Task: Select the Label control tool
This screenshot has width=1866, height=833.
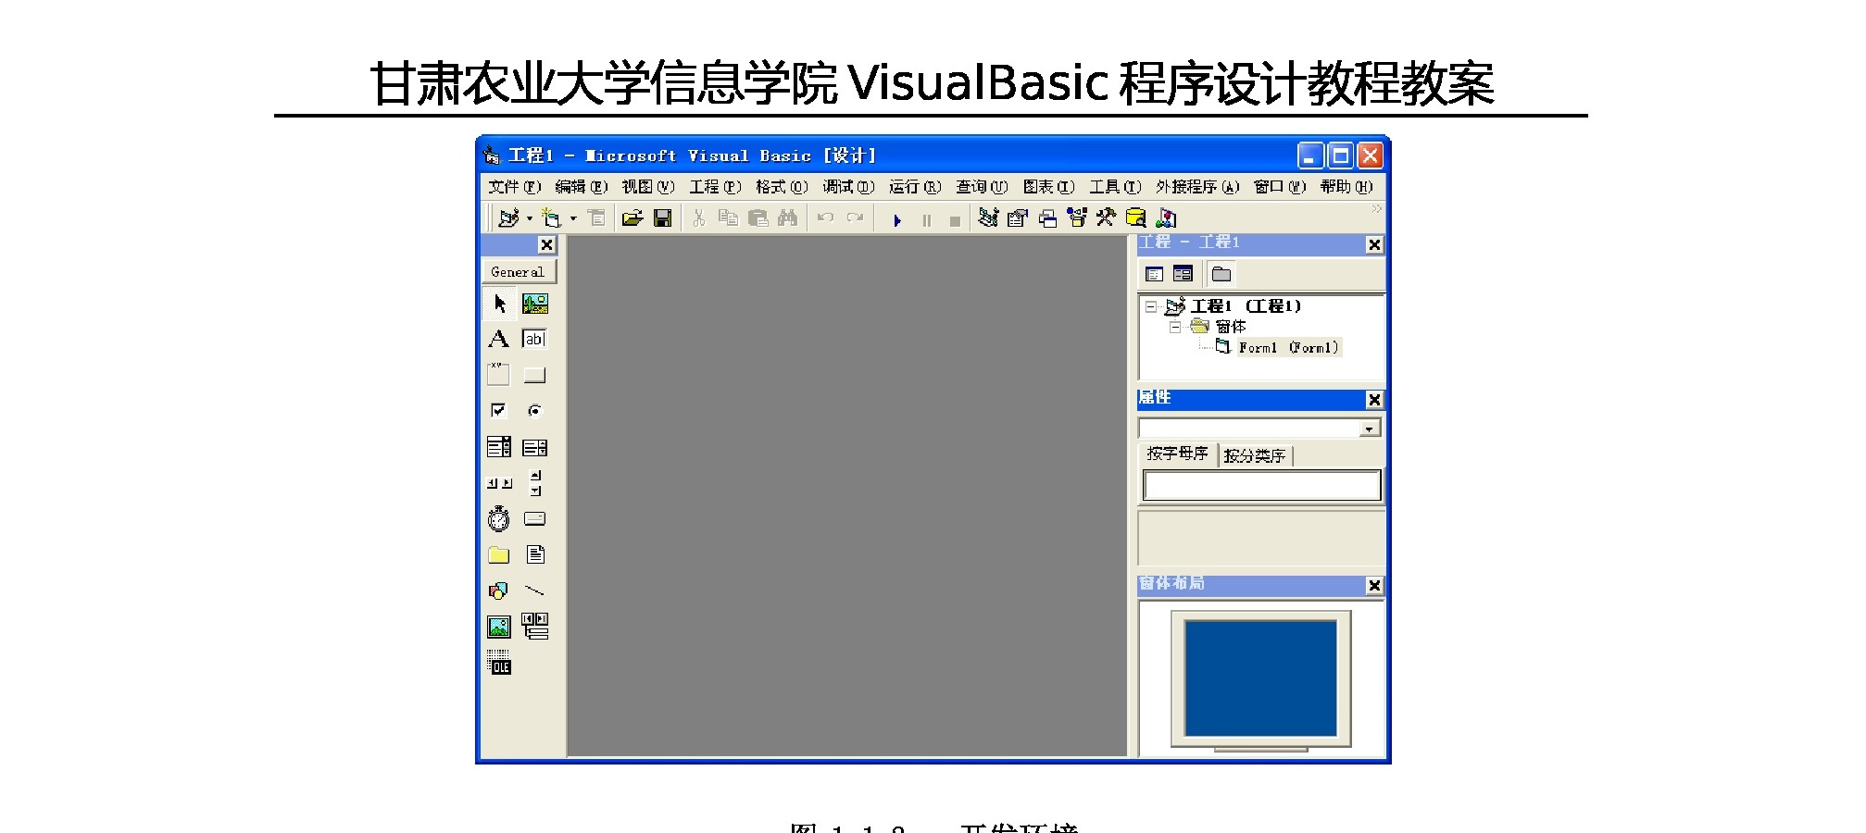Action: [x=499, y=339]
